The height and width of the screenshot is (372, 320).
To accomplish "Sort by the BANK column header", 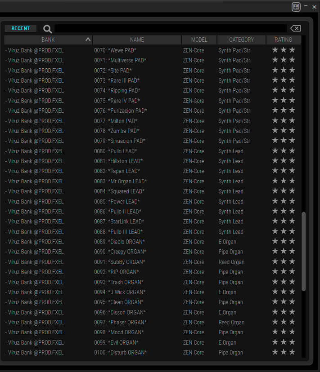I will 48,40.
